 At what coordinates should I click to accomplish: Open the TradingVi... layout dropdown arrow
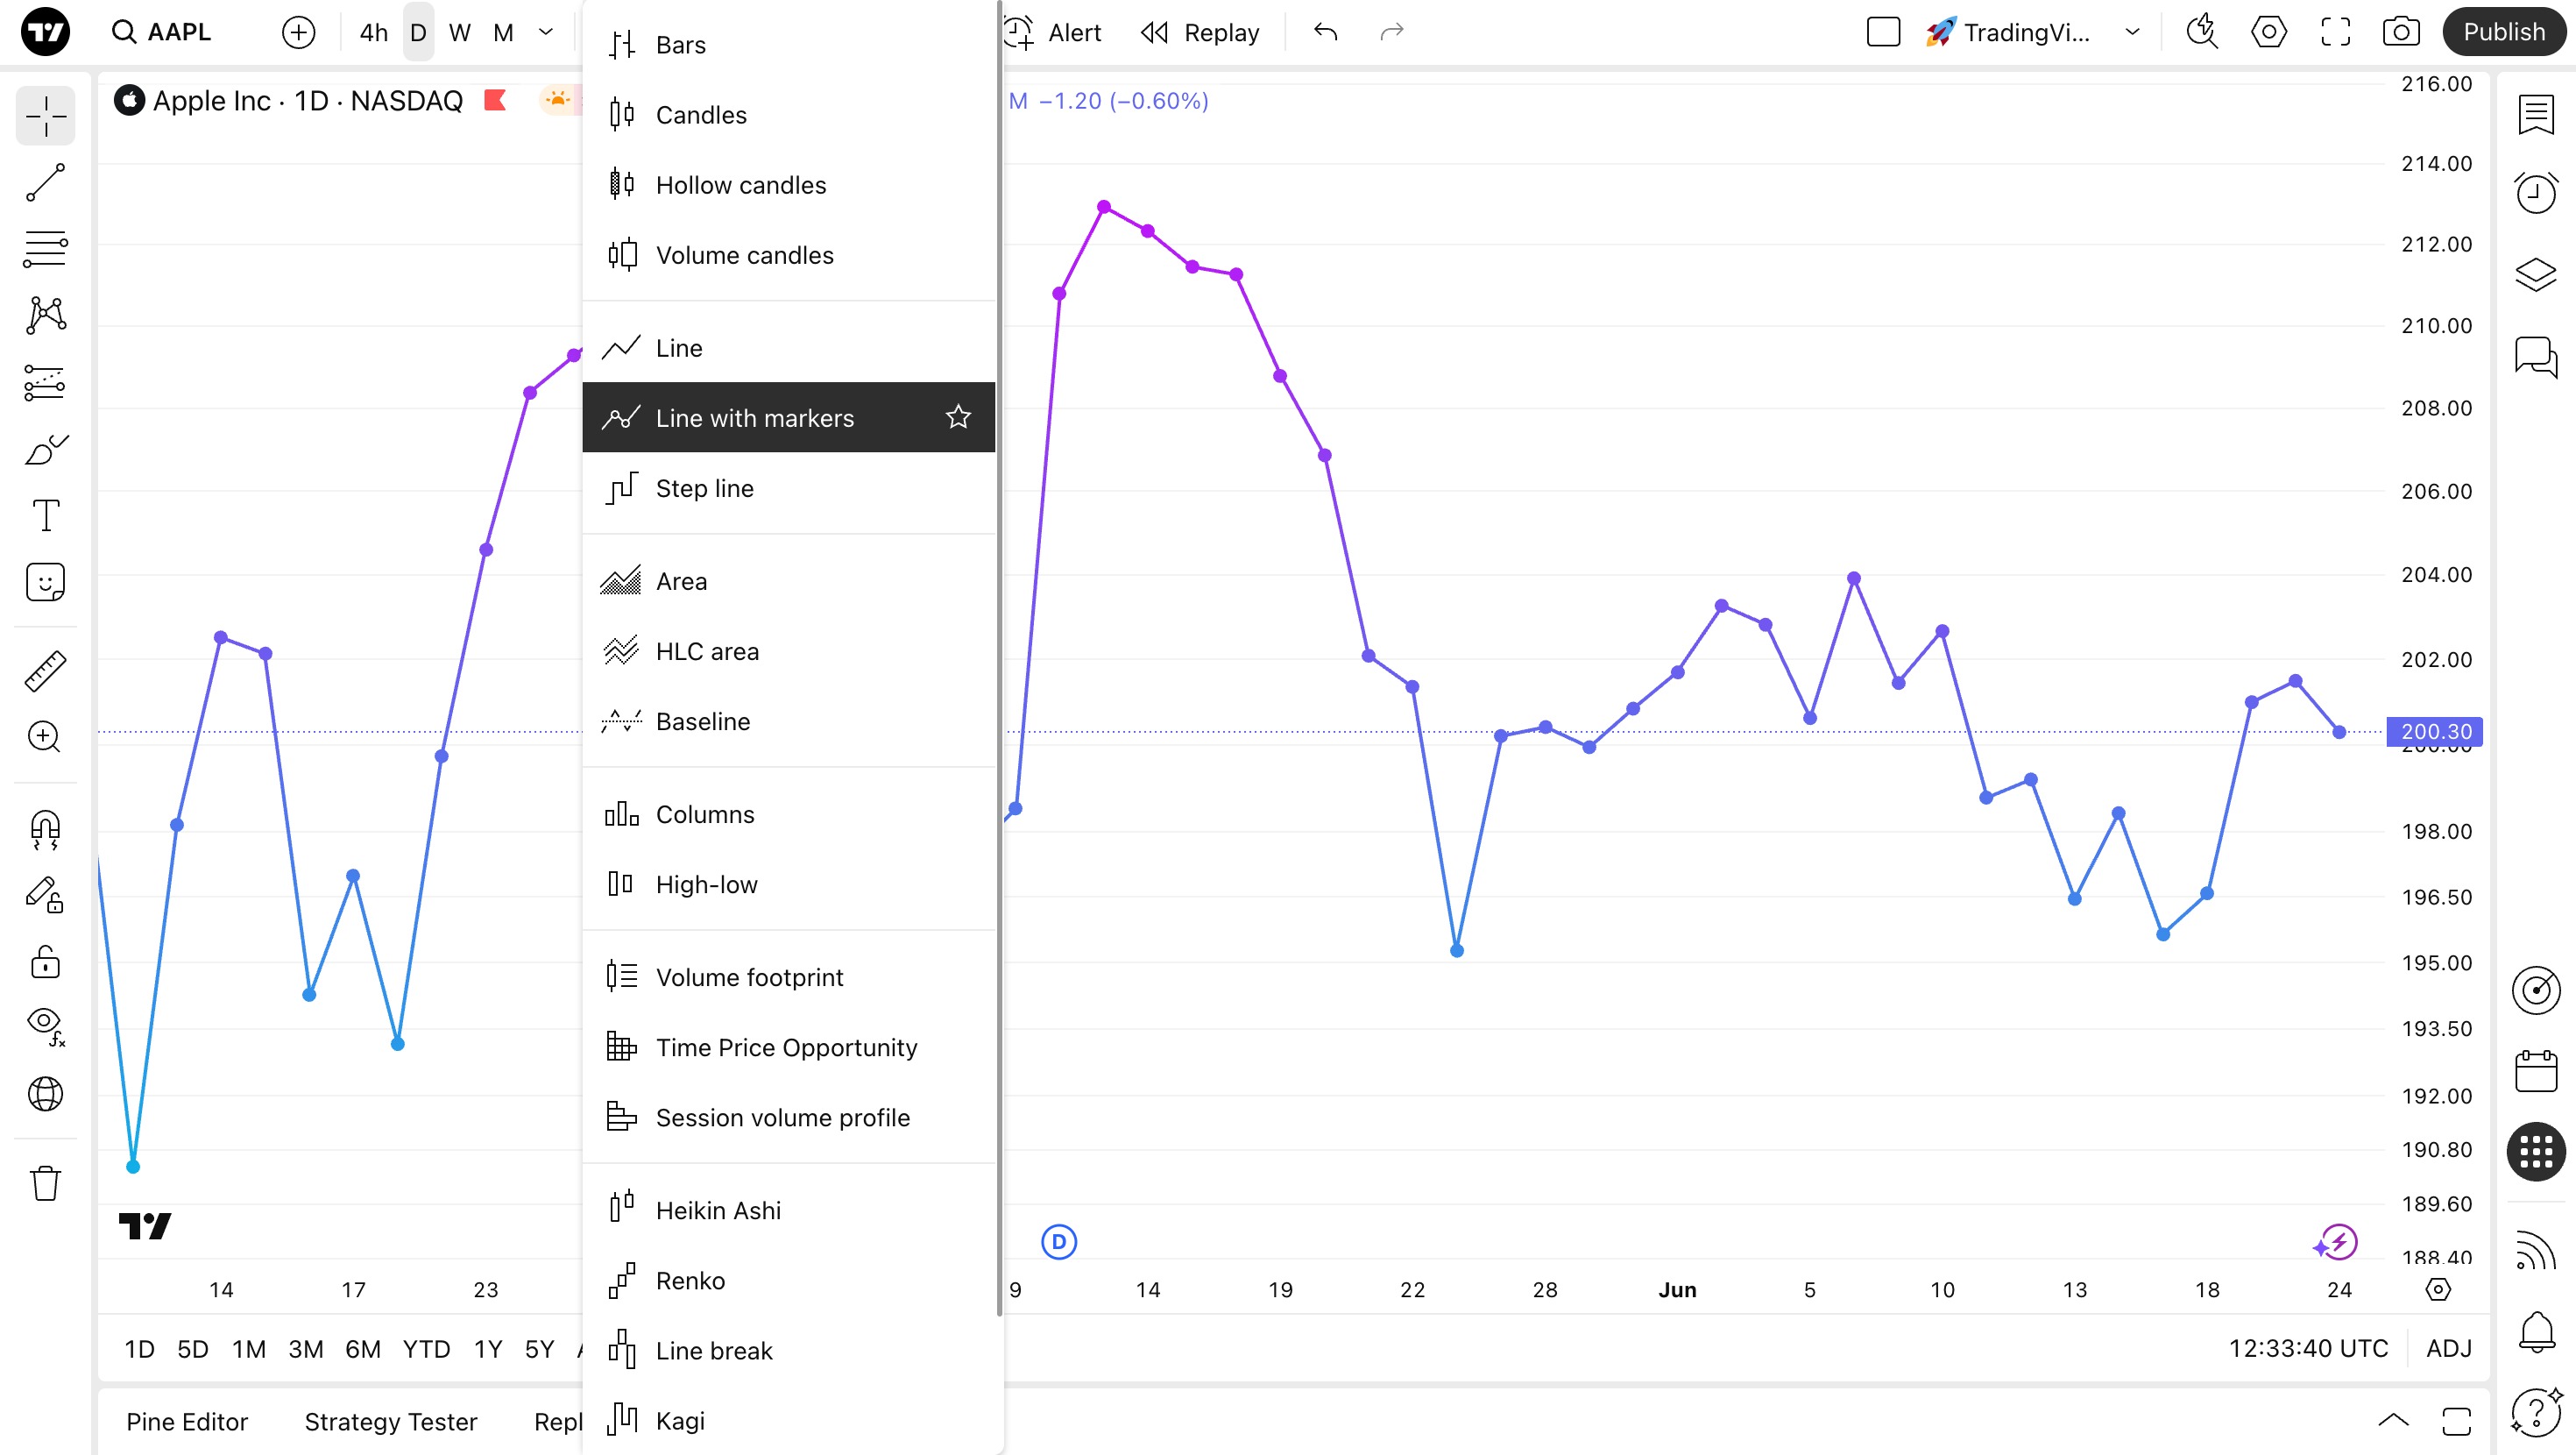[x=2132, y=32]
